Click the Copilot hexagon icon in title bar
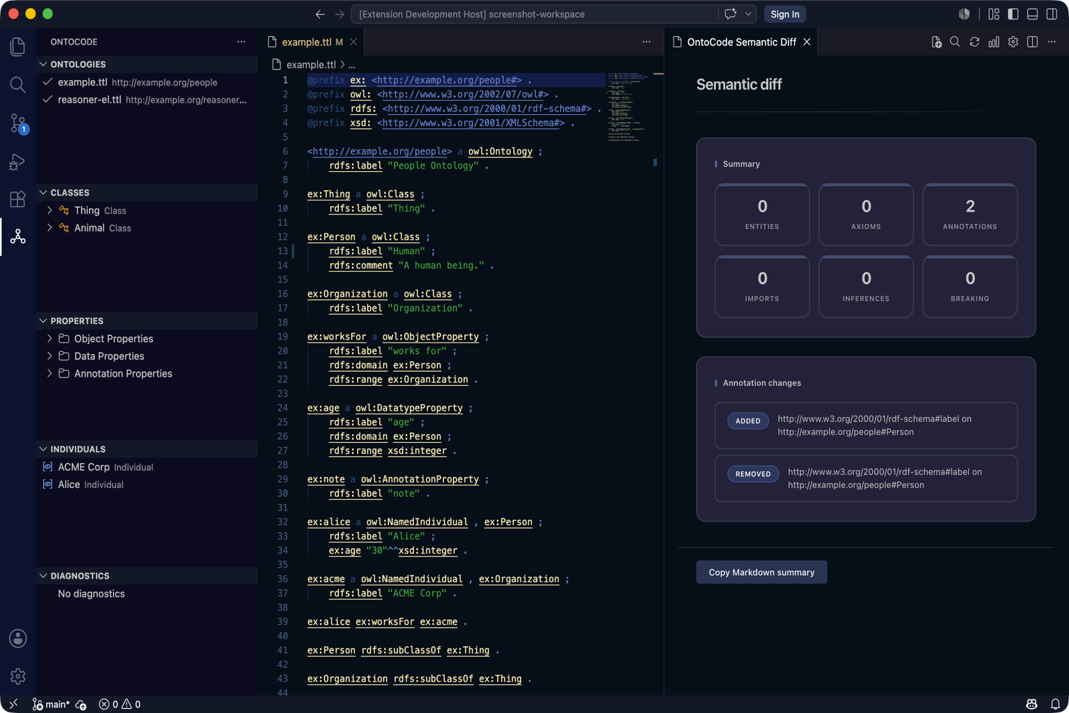Viewport: 1069px width, 713px height. (x=964, y=14)
